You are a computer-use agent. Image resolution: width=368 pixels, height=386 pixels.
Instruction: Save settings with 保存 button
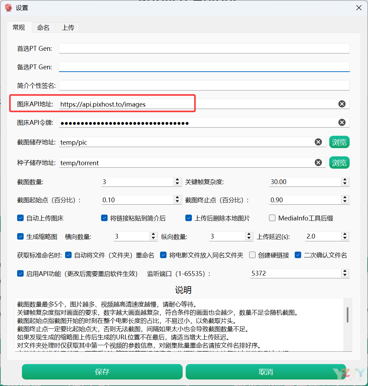tap(102, 372)
